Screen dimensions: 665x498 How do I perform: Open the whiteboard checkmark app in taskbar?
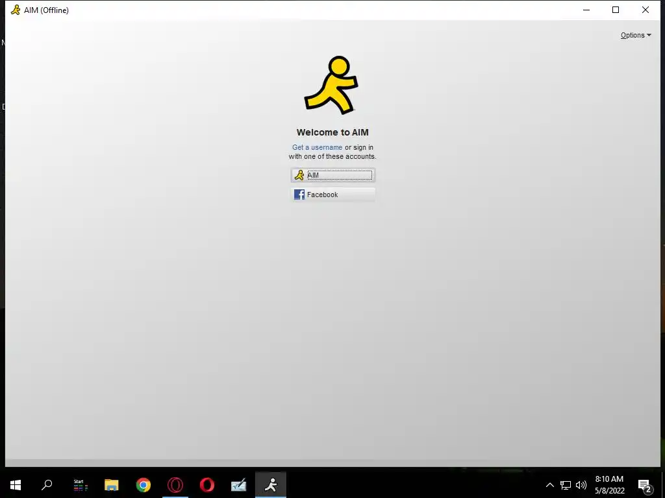click(239, 485)
